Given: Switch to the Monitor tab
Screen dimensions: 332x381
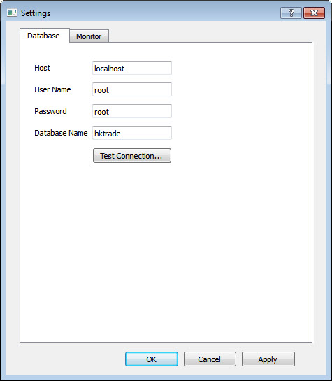Looking at the screenshot, I should [89, 36].
